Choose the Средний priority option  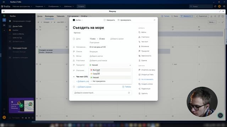(110, 74)
